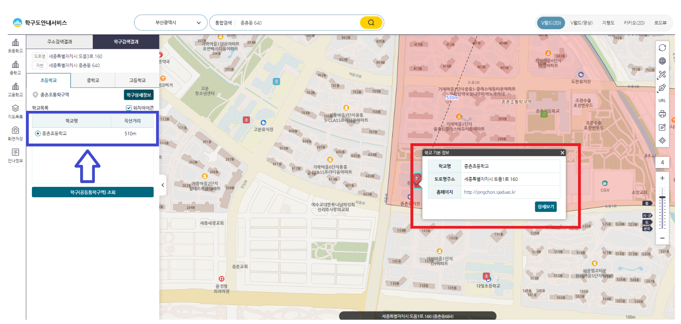Click the 시·군 zoom level marker
Image resolution: width=681 pixels, height=324 pixels.
point(647,215)
